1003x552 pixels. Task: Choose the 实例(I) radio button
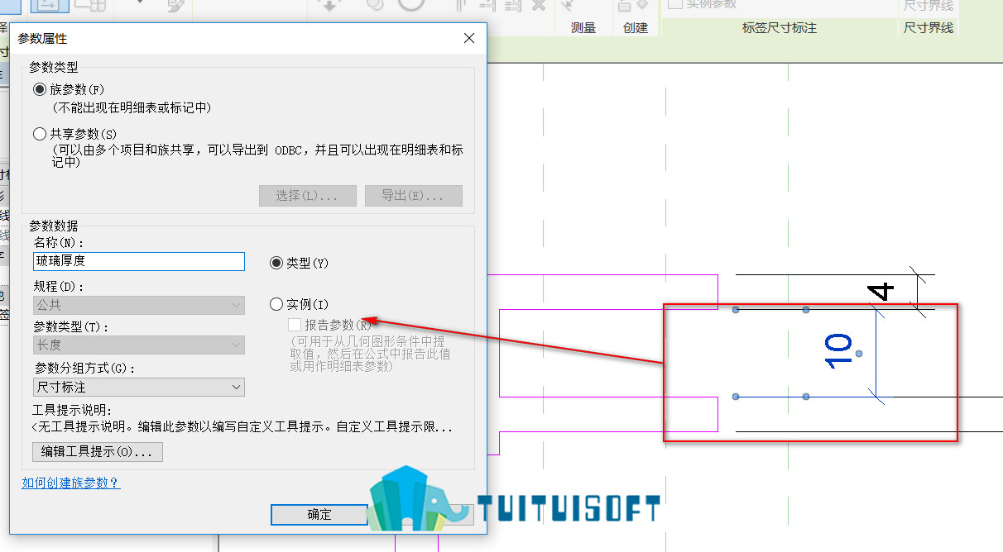click(276, 305)
